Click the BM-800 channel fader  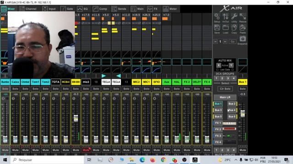(x=76, y=118)
